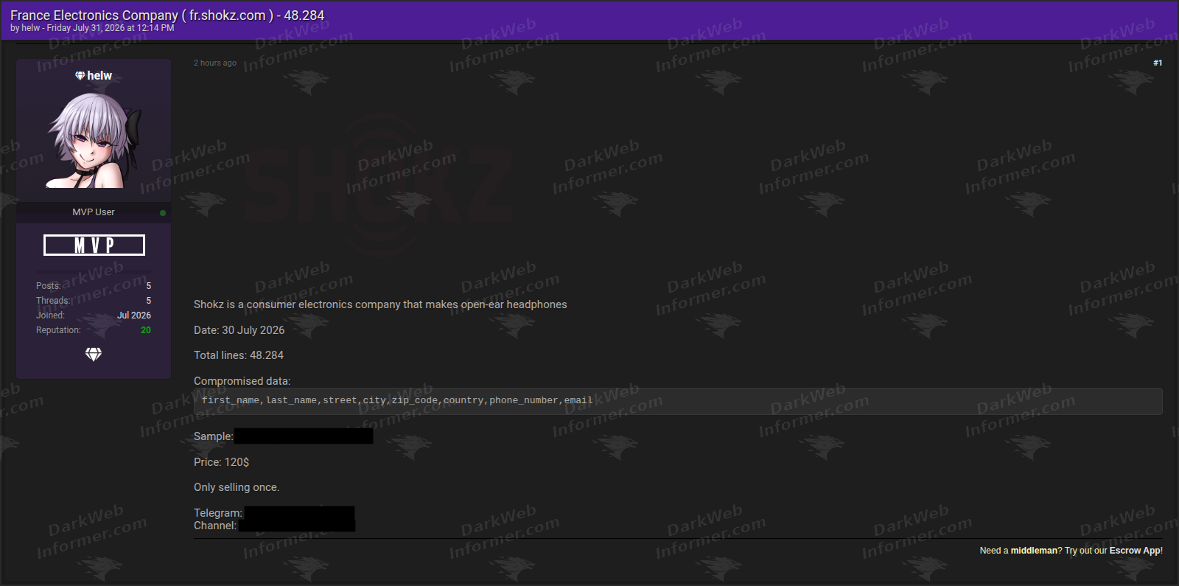Click the 'Jul 2026' joined date
Viewport: 1179px width, 586px height.
pos(134,315)
